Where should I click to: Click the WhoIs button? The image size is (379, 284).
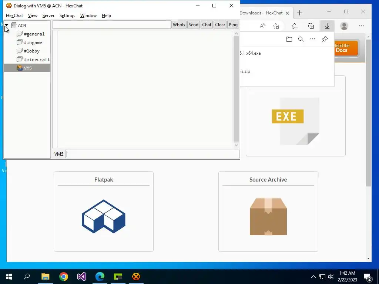coord(179,25)
